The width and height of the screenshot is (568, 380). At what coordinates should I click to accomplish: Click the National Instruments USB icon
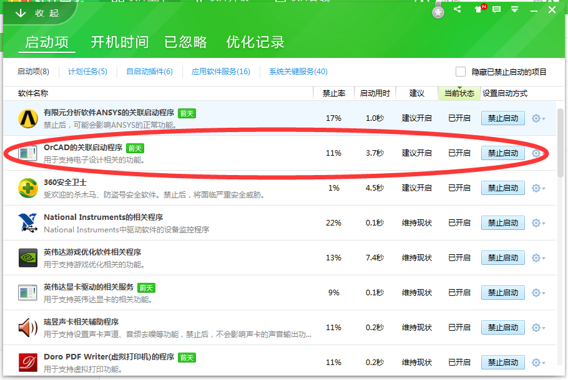click(x=28, y=222)
